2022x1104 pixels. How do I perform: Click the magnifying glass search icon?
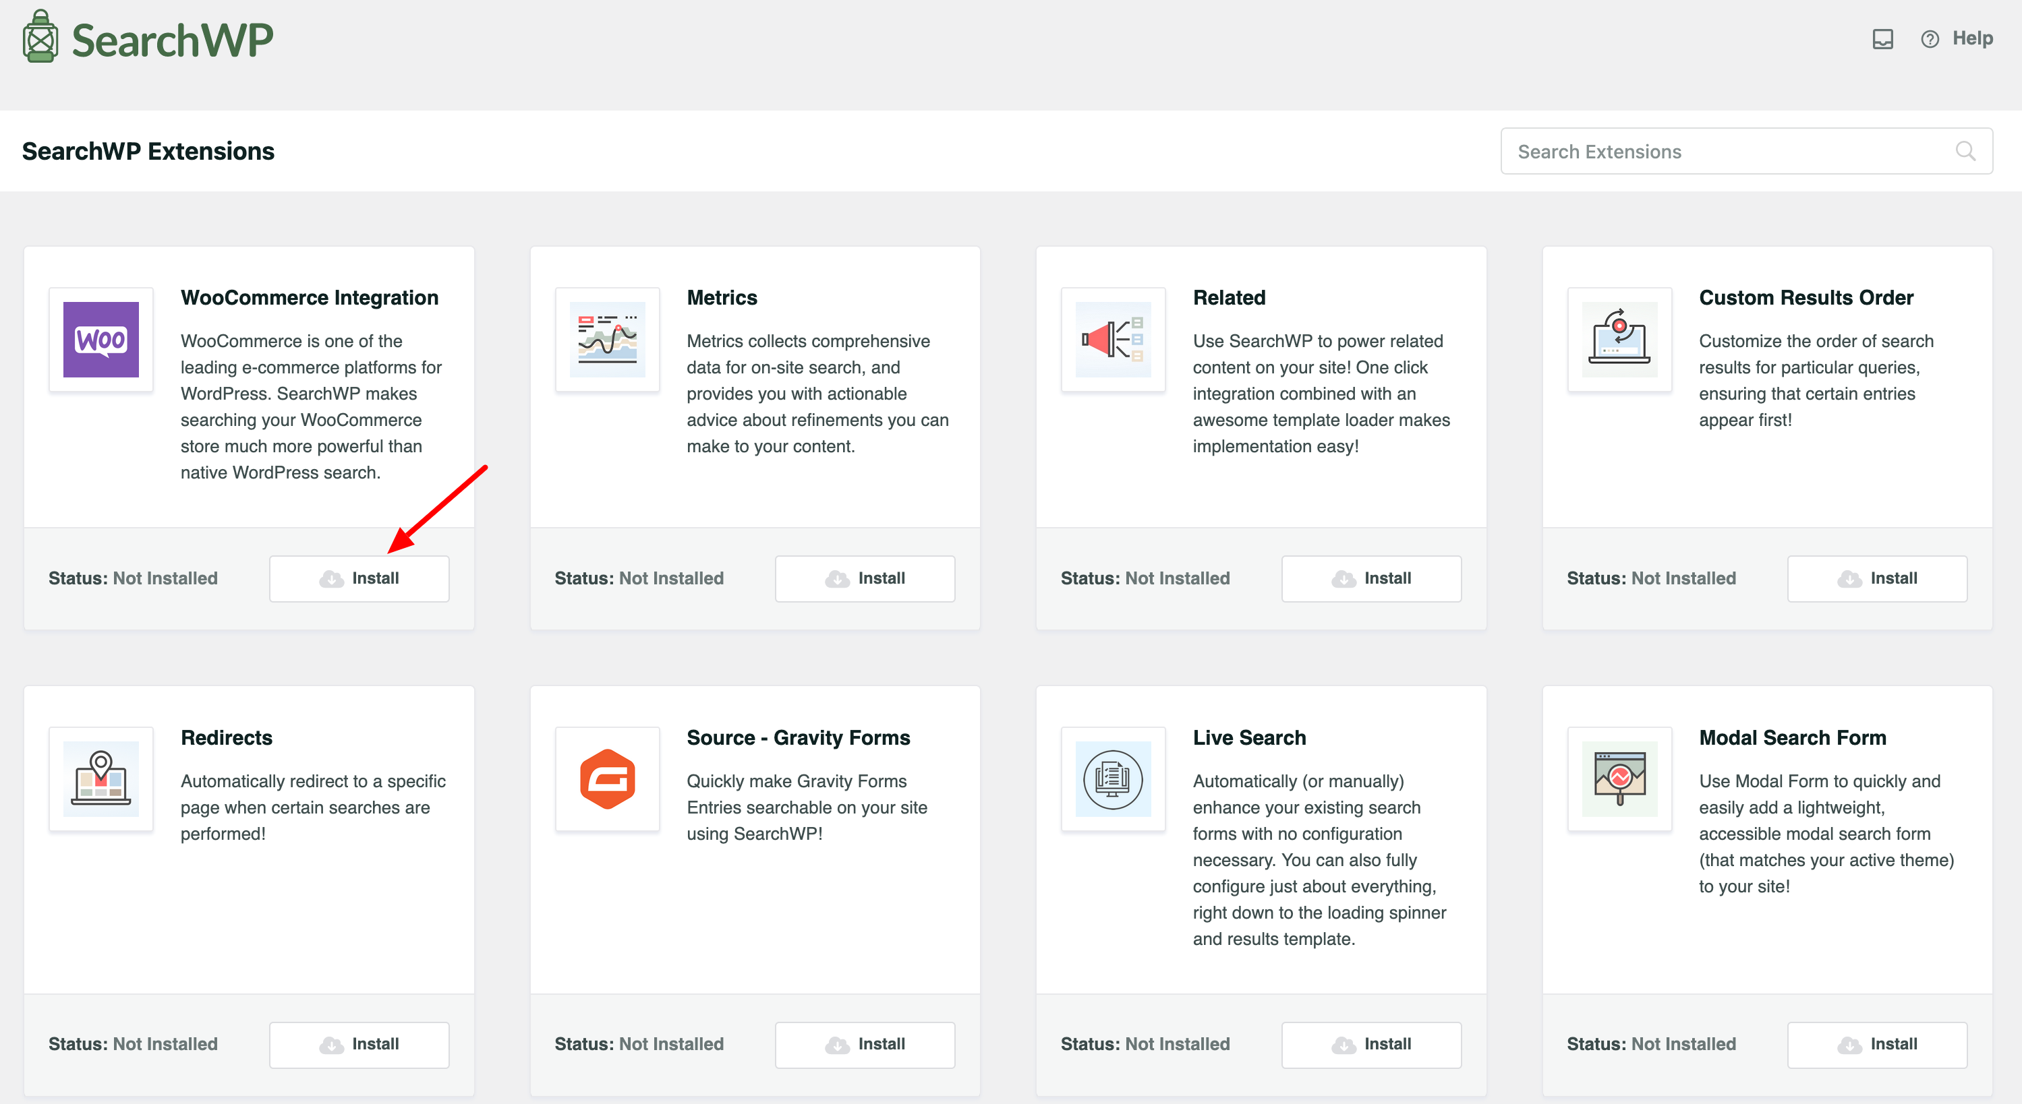[1965, 151]
